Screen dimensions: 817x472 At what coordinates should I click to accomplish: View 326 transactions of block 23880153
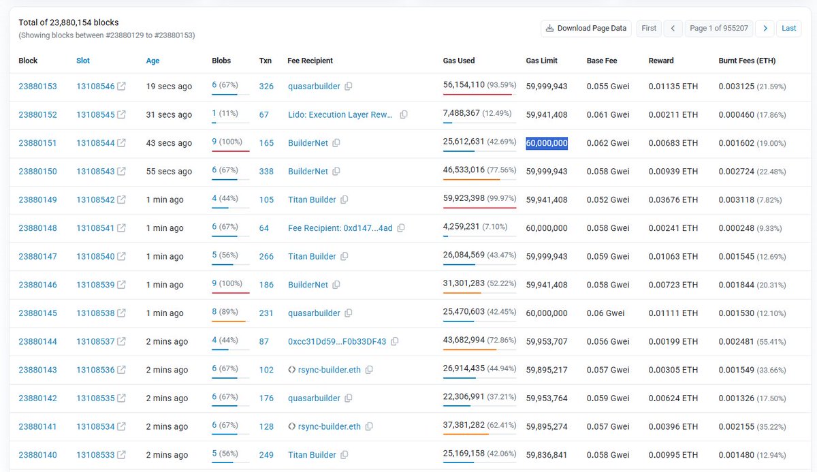pyautogui.click(x=266, y=86)
